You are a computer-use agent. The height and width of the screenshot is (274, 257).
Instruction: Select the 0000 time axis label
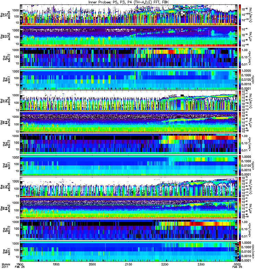click(x=237, y=264)
